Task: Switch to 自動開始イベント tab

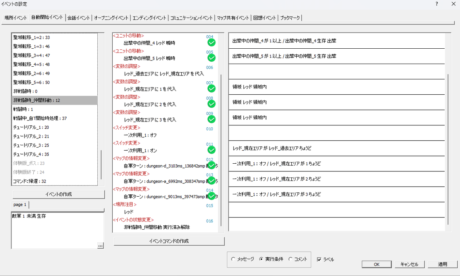Action: (x=47, y=17)
